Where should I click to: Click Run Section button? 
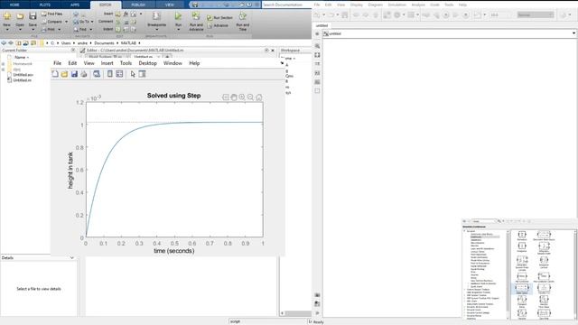219,18
